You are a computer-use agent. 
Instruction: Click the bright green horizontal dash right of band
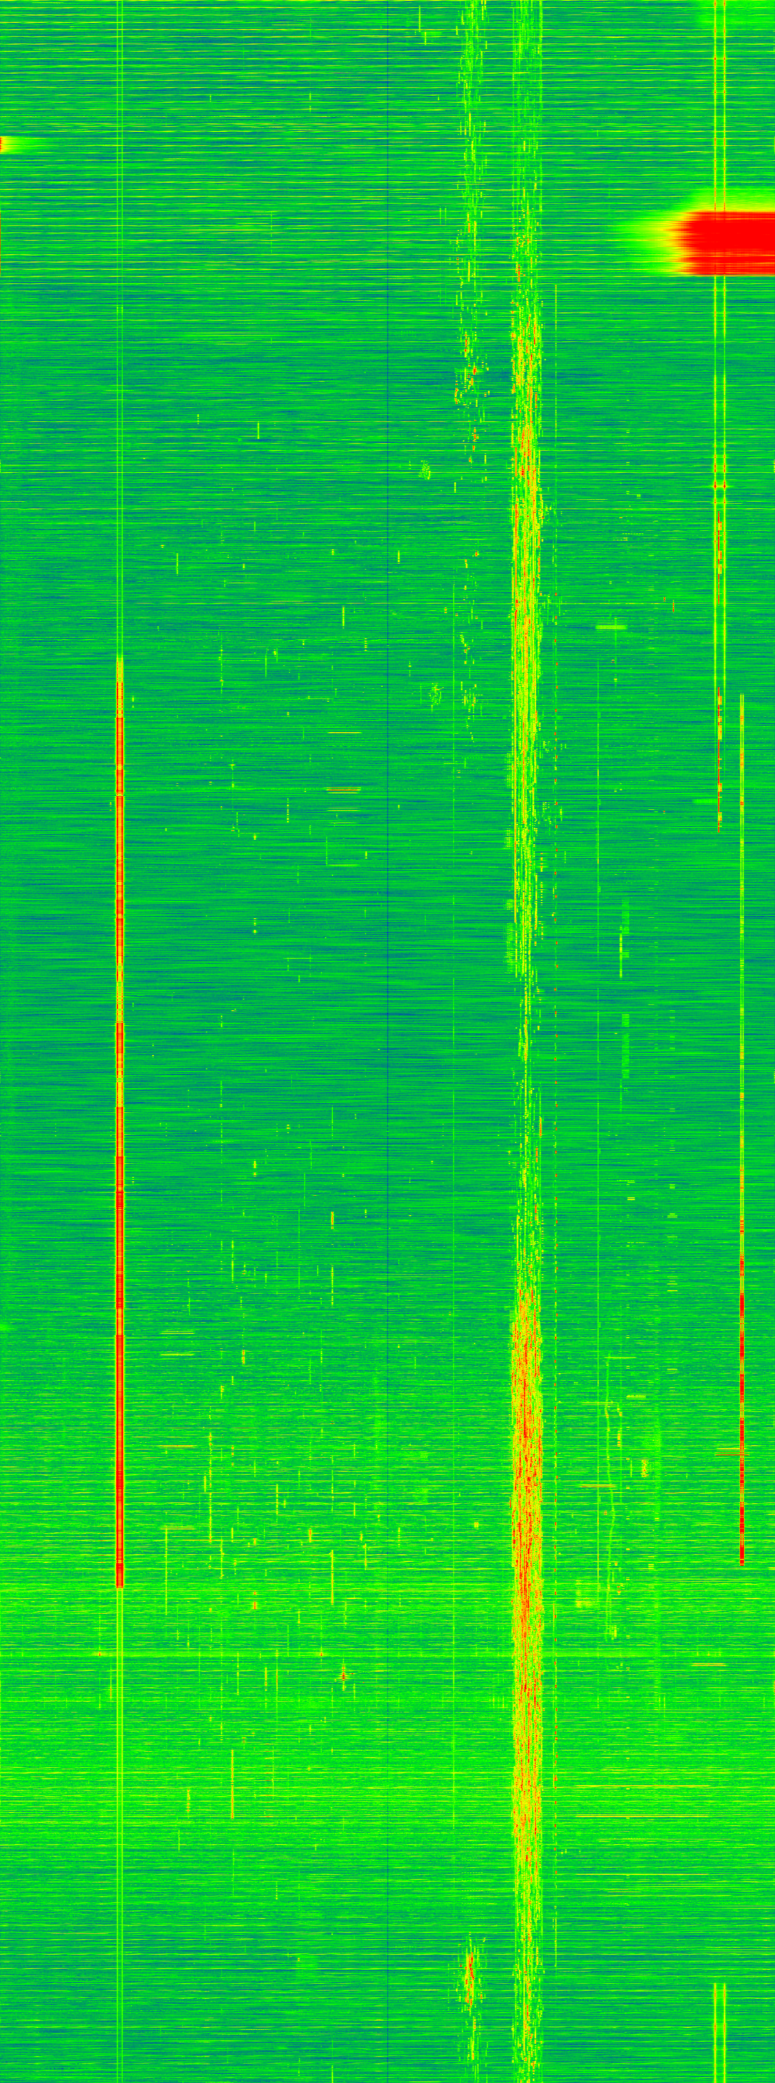coord(612,627)
